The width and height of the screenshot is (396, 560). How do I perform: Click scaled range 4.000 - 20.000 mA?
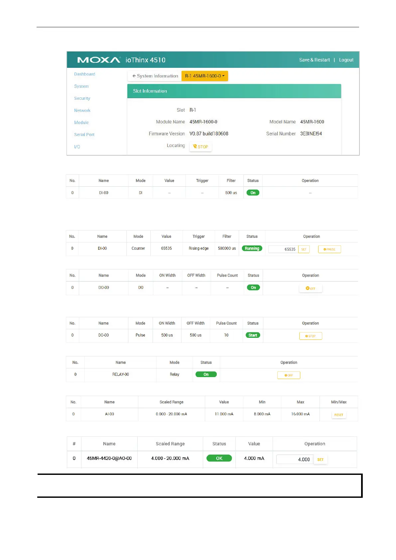click(170, 458)
